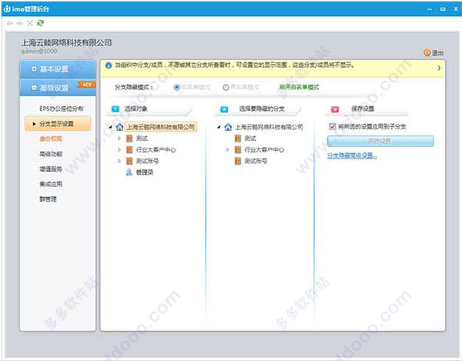Click the 保存设置 save button
This screenshot has height=361, width=462.
[x=380, y=141]
